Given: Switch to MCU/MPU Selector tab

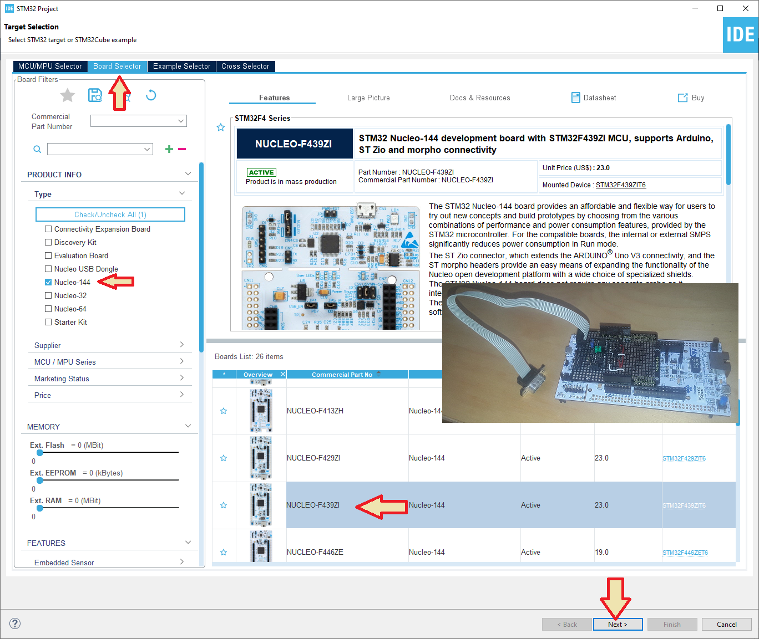Looking at the screenshot, I should click(x=50, y=66).
